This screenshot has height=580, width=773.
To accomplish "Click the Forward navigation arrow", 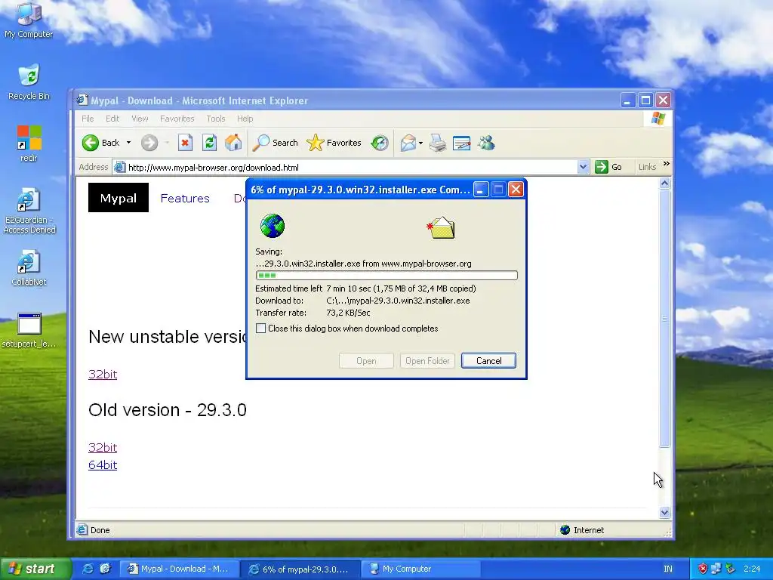I will (149, 143).
